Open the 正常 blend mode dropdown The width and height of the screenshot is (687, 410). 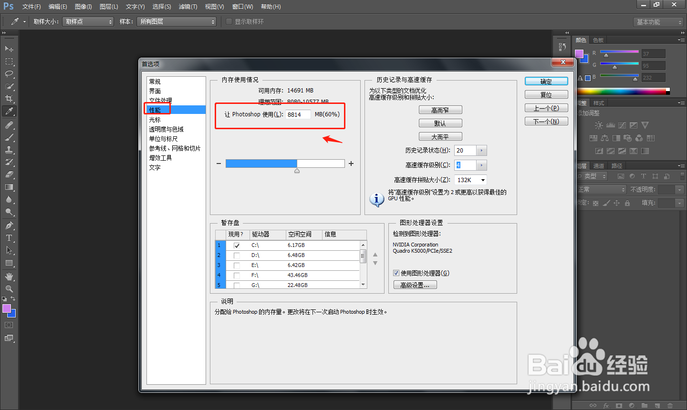[601, 189]
